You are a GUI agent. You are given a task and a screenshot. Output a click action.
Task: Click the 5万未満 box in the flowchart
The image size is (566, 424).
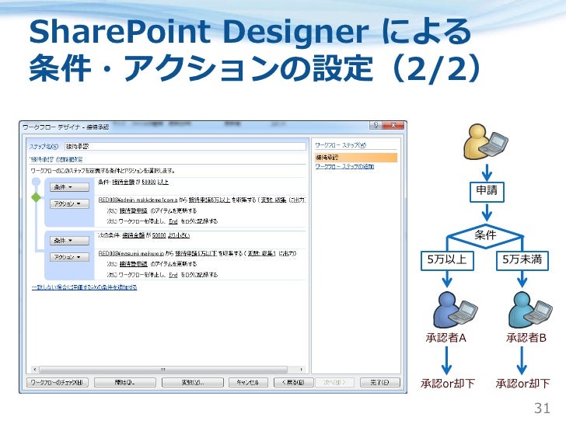pos(522,260)
